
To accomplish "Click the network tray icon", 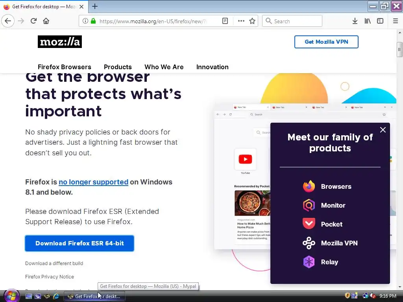I will tap(365, 296).
